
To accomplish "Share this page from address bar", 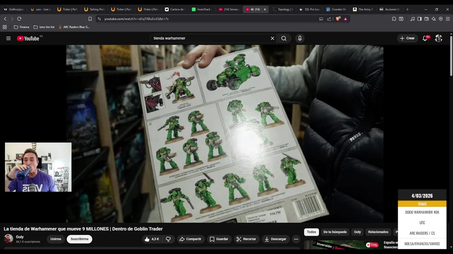I will 329,19.
